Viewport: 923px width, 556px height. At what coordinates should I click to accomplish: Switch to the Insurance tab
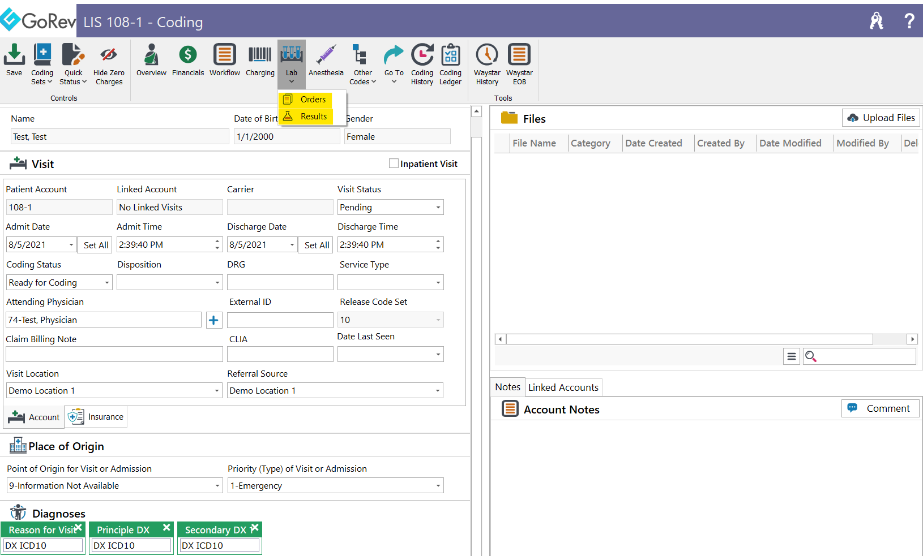click(96, 417)
